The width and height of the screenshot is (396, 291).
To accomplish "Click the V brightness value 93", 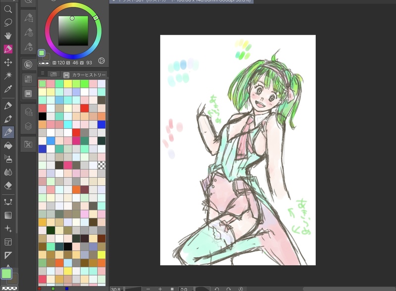I will [89, 62].
